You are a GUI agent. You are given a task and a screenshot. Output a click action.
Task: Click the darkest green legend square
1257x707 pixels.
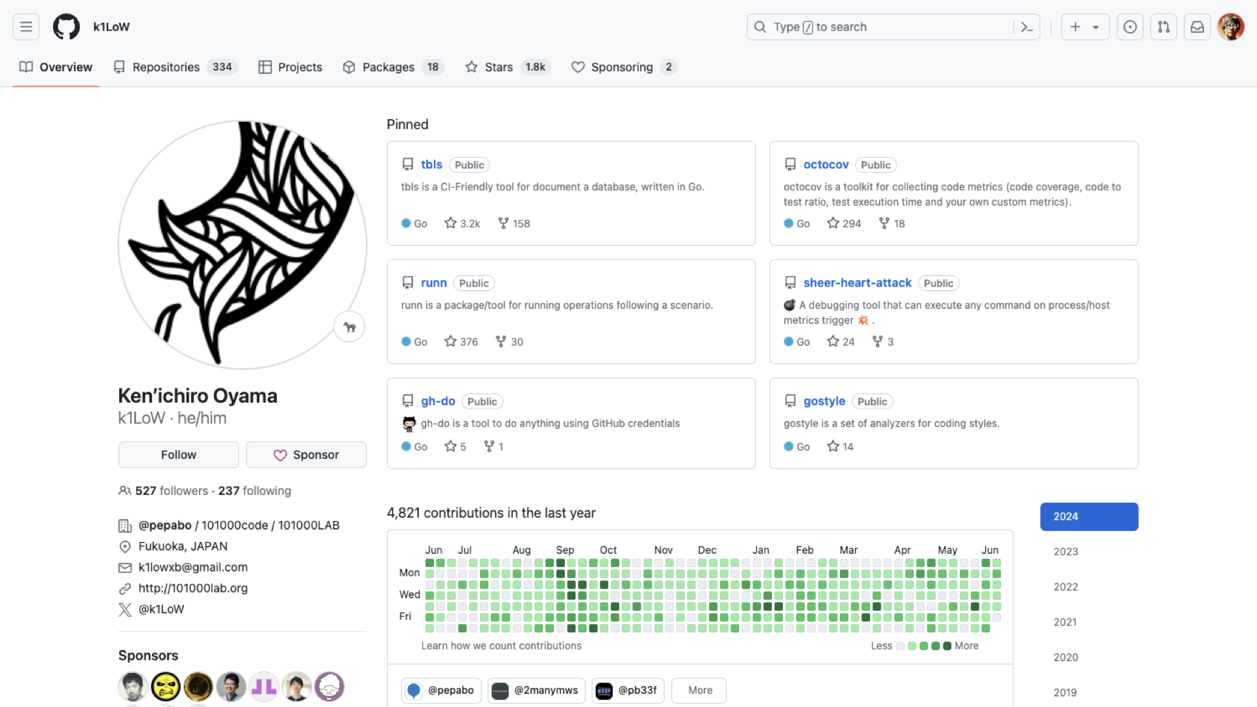point(947,646)
